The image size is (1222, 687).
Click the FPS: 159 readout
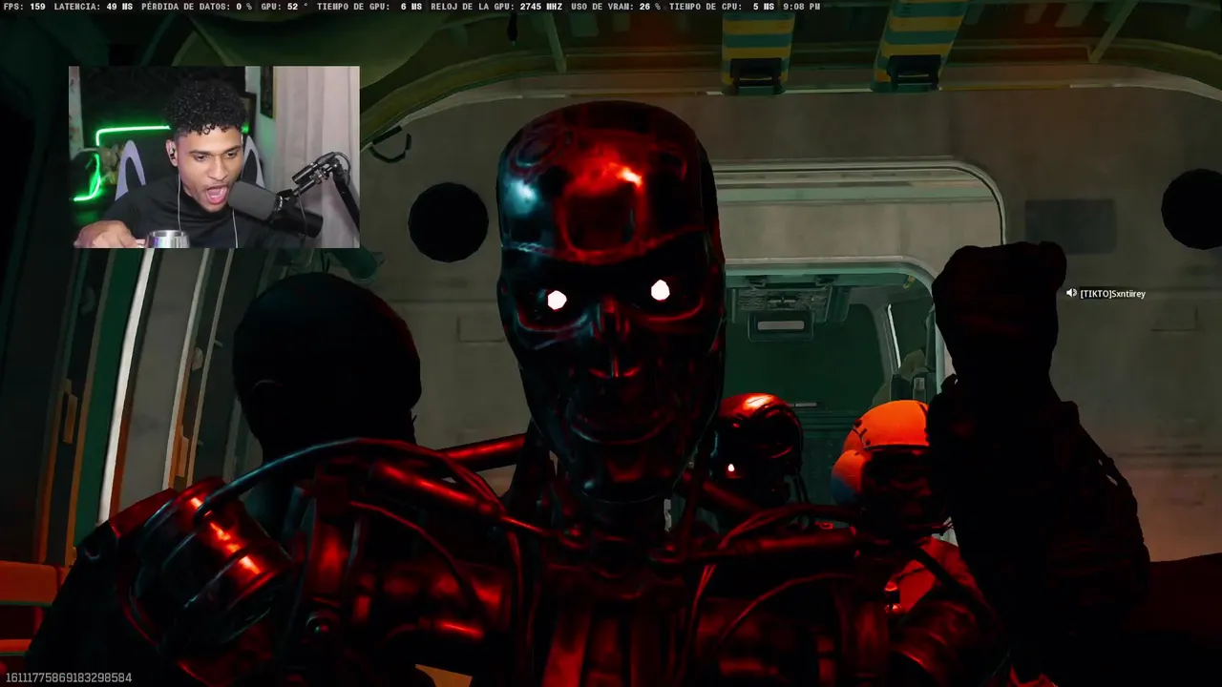tap(25, 7)
